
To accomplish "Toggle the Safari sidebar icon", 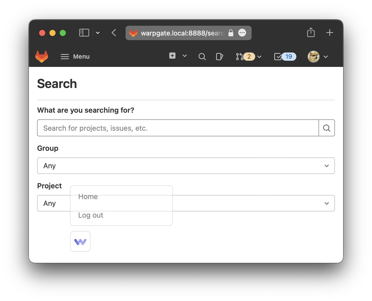I will [84, 33].
